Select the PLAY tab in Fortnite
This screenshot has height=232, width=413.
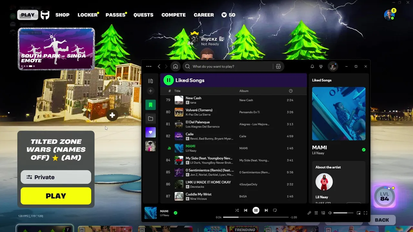28,15
